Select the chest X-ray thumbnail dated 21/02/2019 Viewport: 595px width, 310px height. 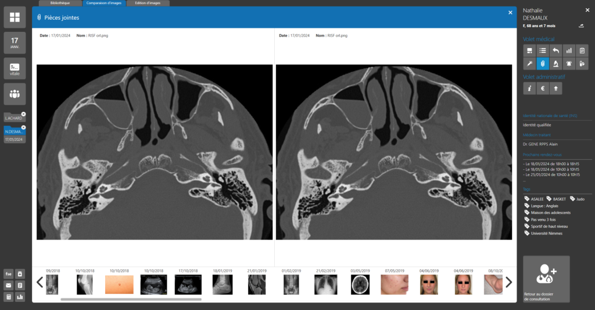(325, 284)
